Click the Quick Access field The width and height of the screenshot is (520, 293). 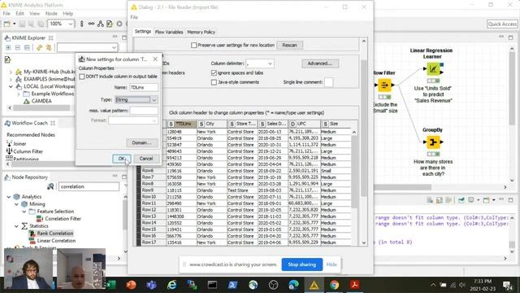click(x=502, y=24)
